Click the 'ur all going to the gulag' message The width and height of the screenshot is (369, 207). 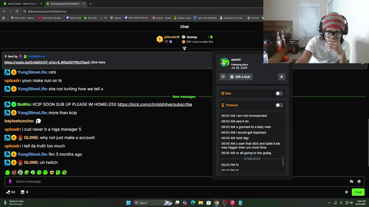(x=246, y=153)
